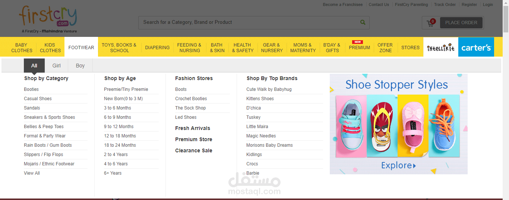Open the Premium Store section
The image size is (509, 200).
pos(194,139)
